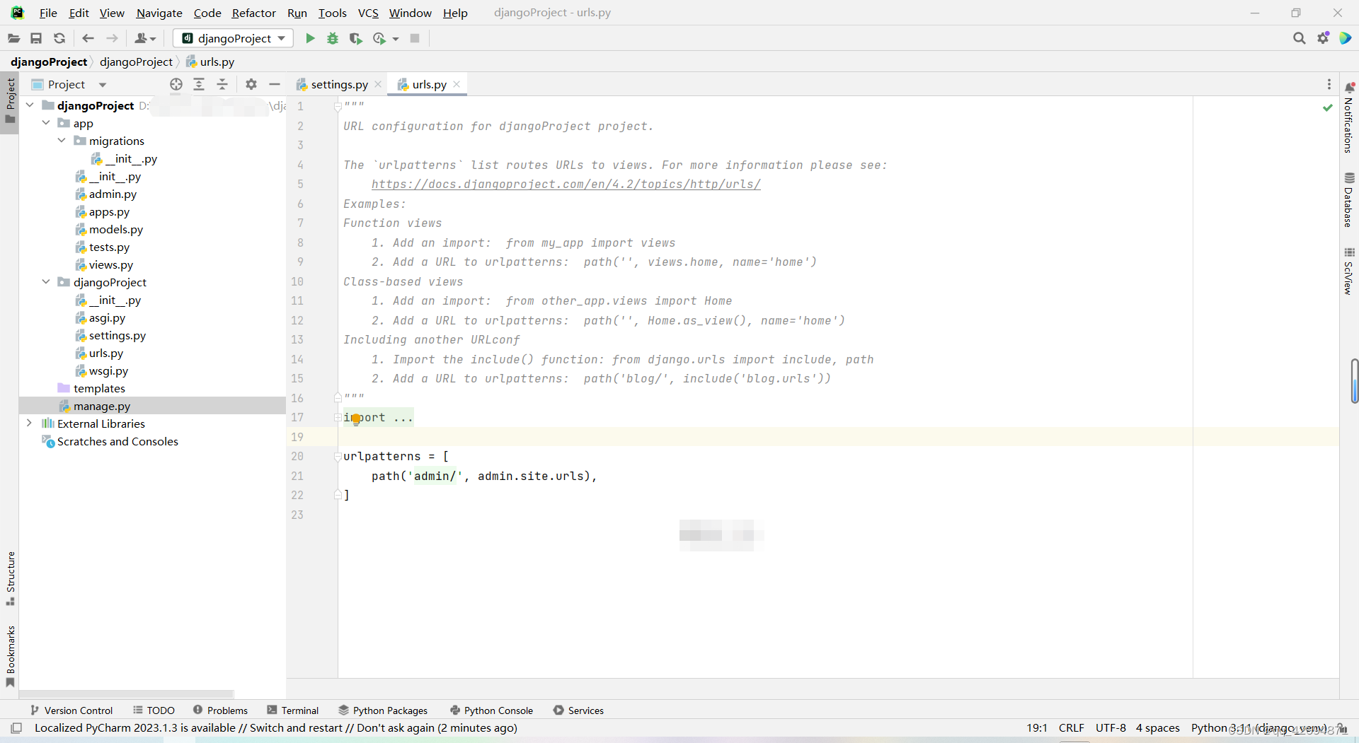Click the JetBrains toolbox colorful icon
This screenshot has height=743, width=1359.
(1346, 38)
